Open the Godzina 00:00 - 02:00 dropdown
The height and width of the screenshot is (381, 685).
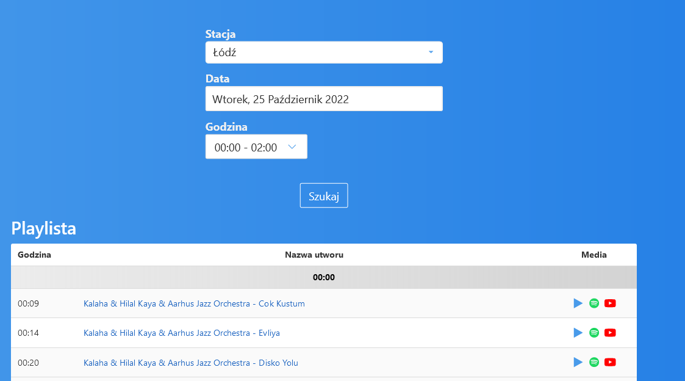256,147
